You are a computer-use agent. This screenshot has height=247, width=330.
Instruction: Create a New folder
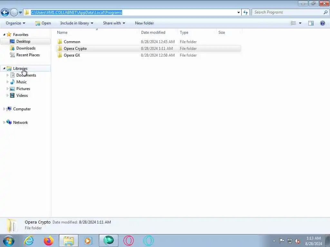click(x=144, y=23)
